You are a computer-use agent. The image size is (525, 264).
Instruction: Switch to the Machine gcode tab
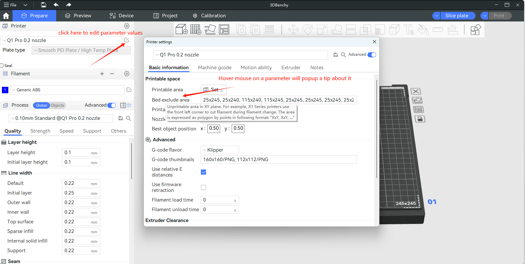click(215, 68)
